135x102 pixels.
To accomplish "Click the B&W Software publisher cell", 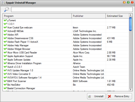I will point(80,81).
